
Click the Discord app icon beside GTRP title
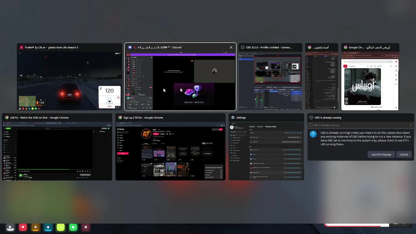pyautogui.click(x=130, y=47)
